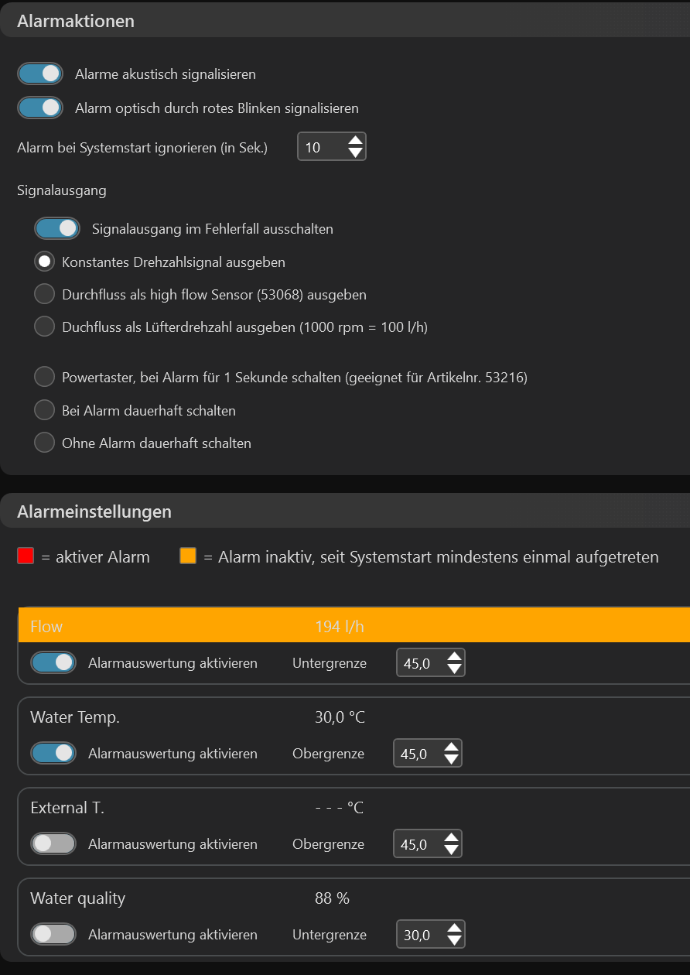Image resolution: width=690 pixels, height=975 pixels.
Task: Raise the Flow Untergrenze limit value
Action: tap(454, 657)
